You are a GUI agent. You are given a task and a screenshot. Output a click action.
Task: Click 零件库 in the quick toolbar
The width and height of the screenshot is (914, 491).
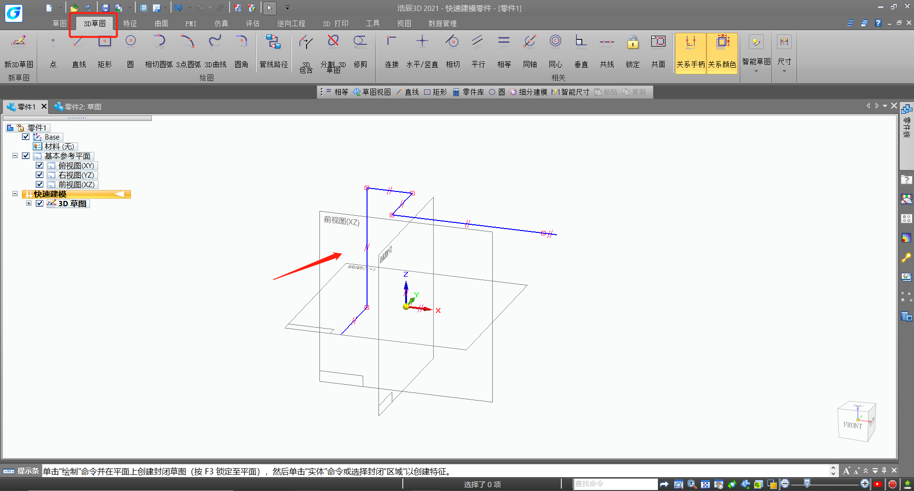pos(468,92)
